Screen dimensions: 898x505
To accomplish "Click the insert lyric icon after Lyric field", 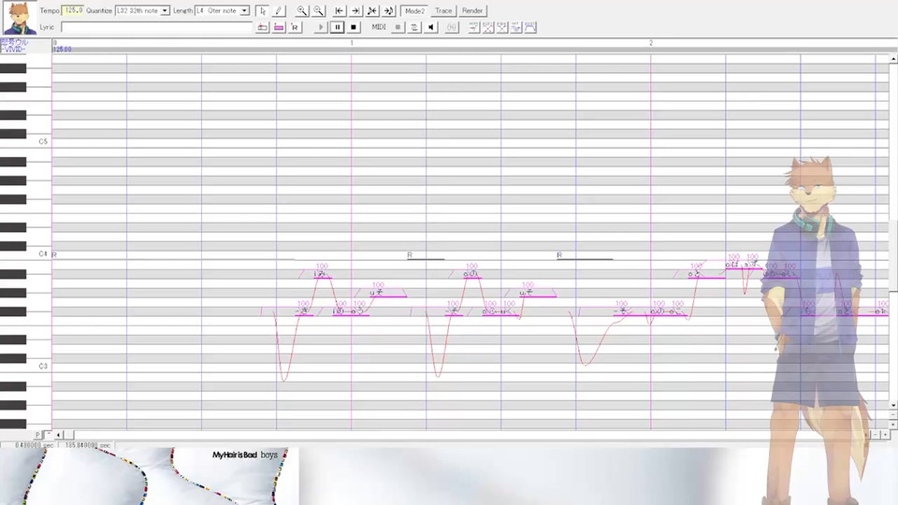I will (262, 27).
